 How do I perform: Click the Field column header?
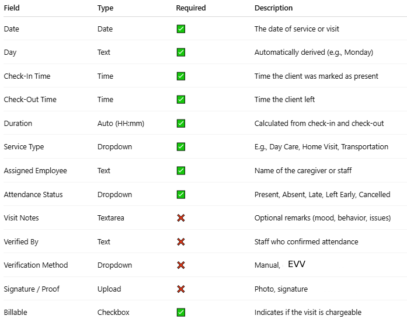click(x=12, y=8)
